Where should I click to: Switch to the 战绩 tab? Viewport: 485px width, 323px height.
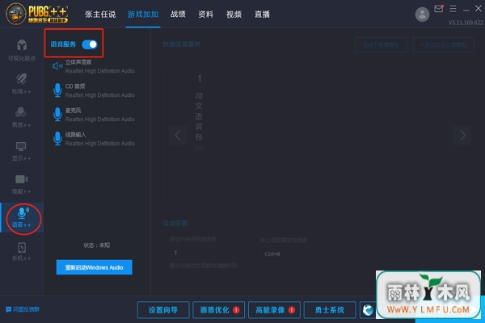click(178, 15)
